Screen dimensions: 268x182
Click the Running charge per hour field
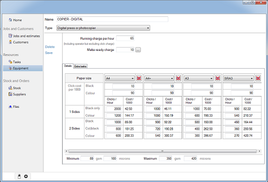pyautogui.click(x=125, y=38)
